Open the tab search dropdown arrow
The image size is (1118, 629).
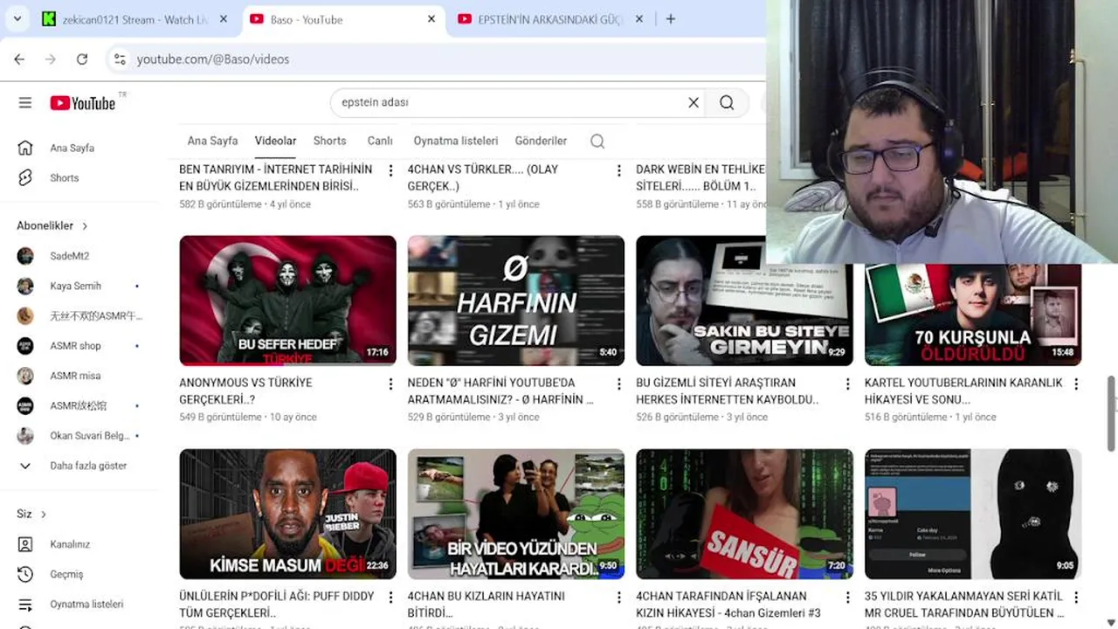pos(17,19)
